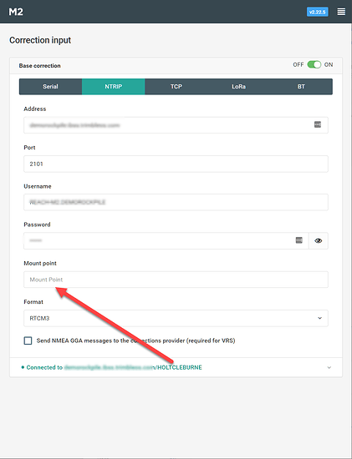Click the autofill icon in Password field
Image resolution: width=352 pixels, height=459 pixels.
point(298,240)
